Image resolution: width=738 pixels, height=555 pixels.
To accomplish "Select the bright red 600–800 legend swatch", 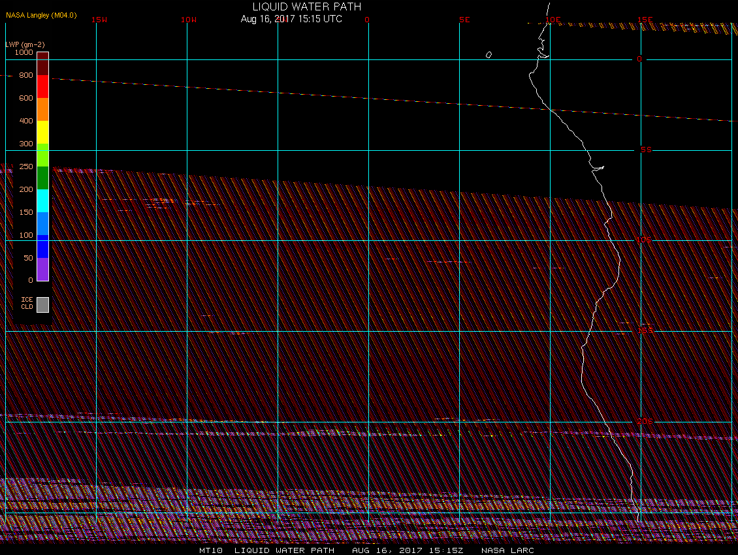I will pos(43,87).
